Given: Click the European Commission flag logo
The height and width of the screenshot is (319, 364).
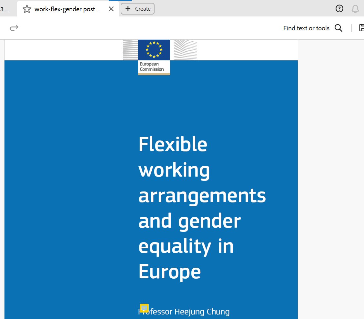Looking at the screenshot, I should coord(154,50).
